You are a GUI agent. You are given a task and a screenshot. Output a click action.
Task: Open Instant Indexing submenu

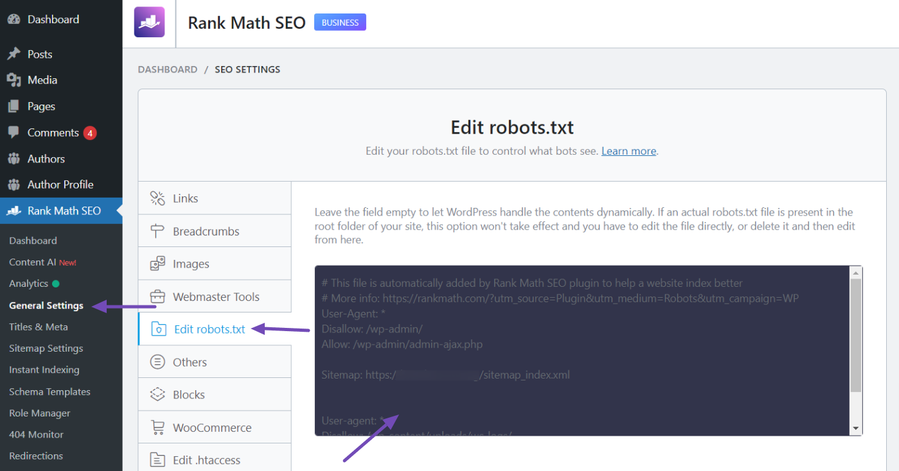click(x=44, y=370)
